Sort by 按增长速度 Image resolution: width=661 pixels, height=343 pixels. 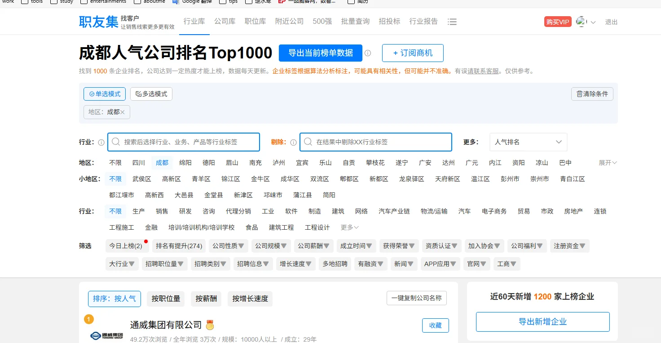250,298
